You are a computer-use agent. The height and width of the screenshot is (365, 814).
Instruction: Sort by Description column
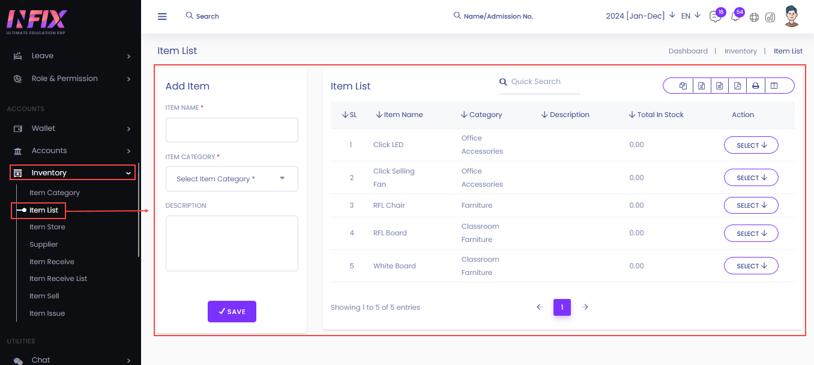[x=565, y=115]
